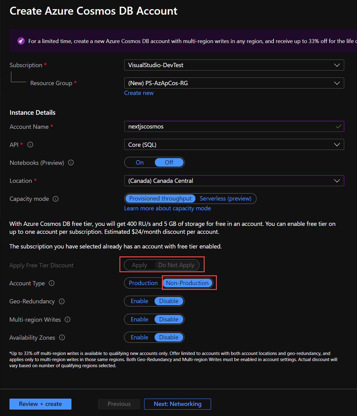Viewport: 357px width, 416px height.
Task: Click info icon next to Multi-region Writes
Action: pyautogui.click(x=67, y=320)
